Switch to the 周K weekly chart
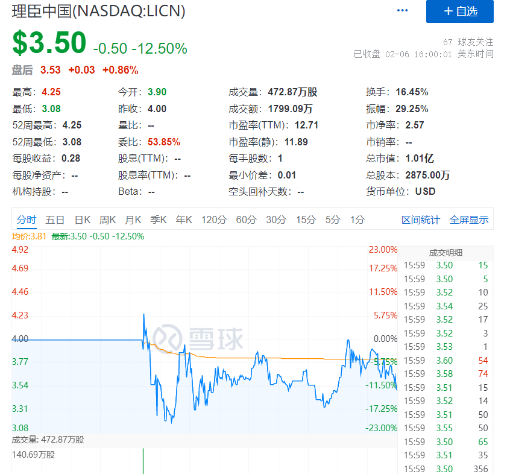This screenshot has height=474, width=510. (x=107, y=220)
